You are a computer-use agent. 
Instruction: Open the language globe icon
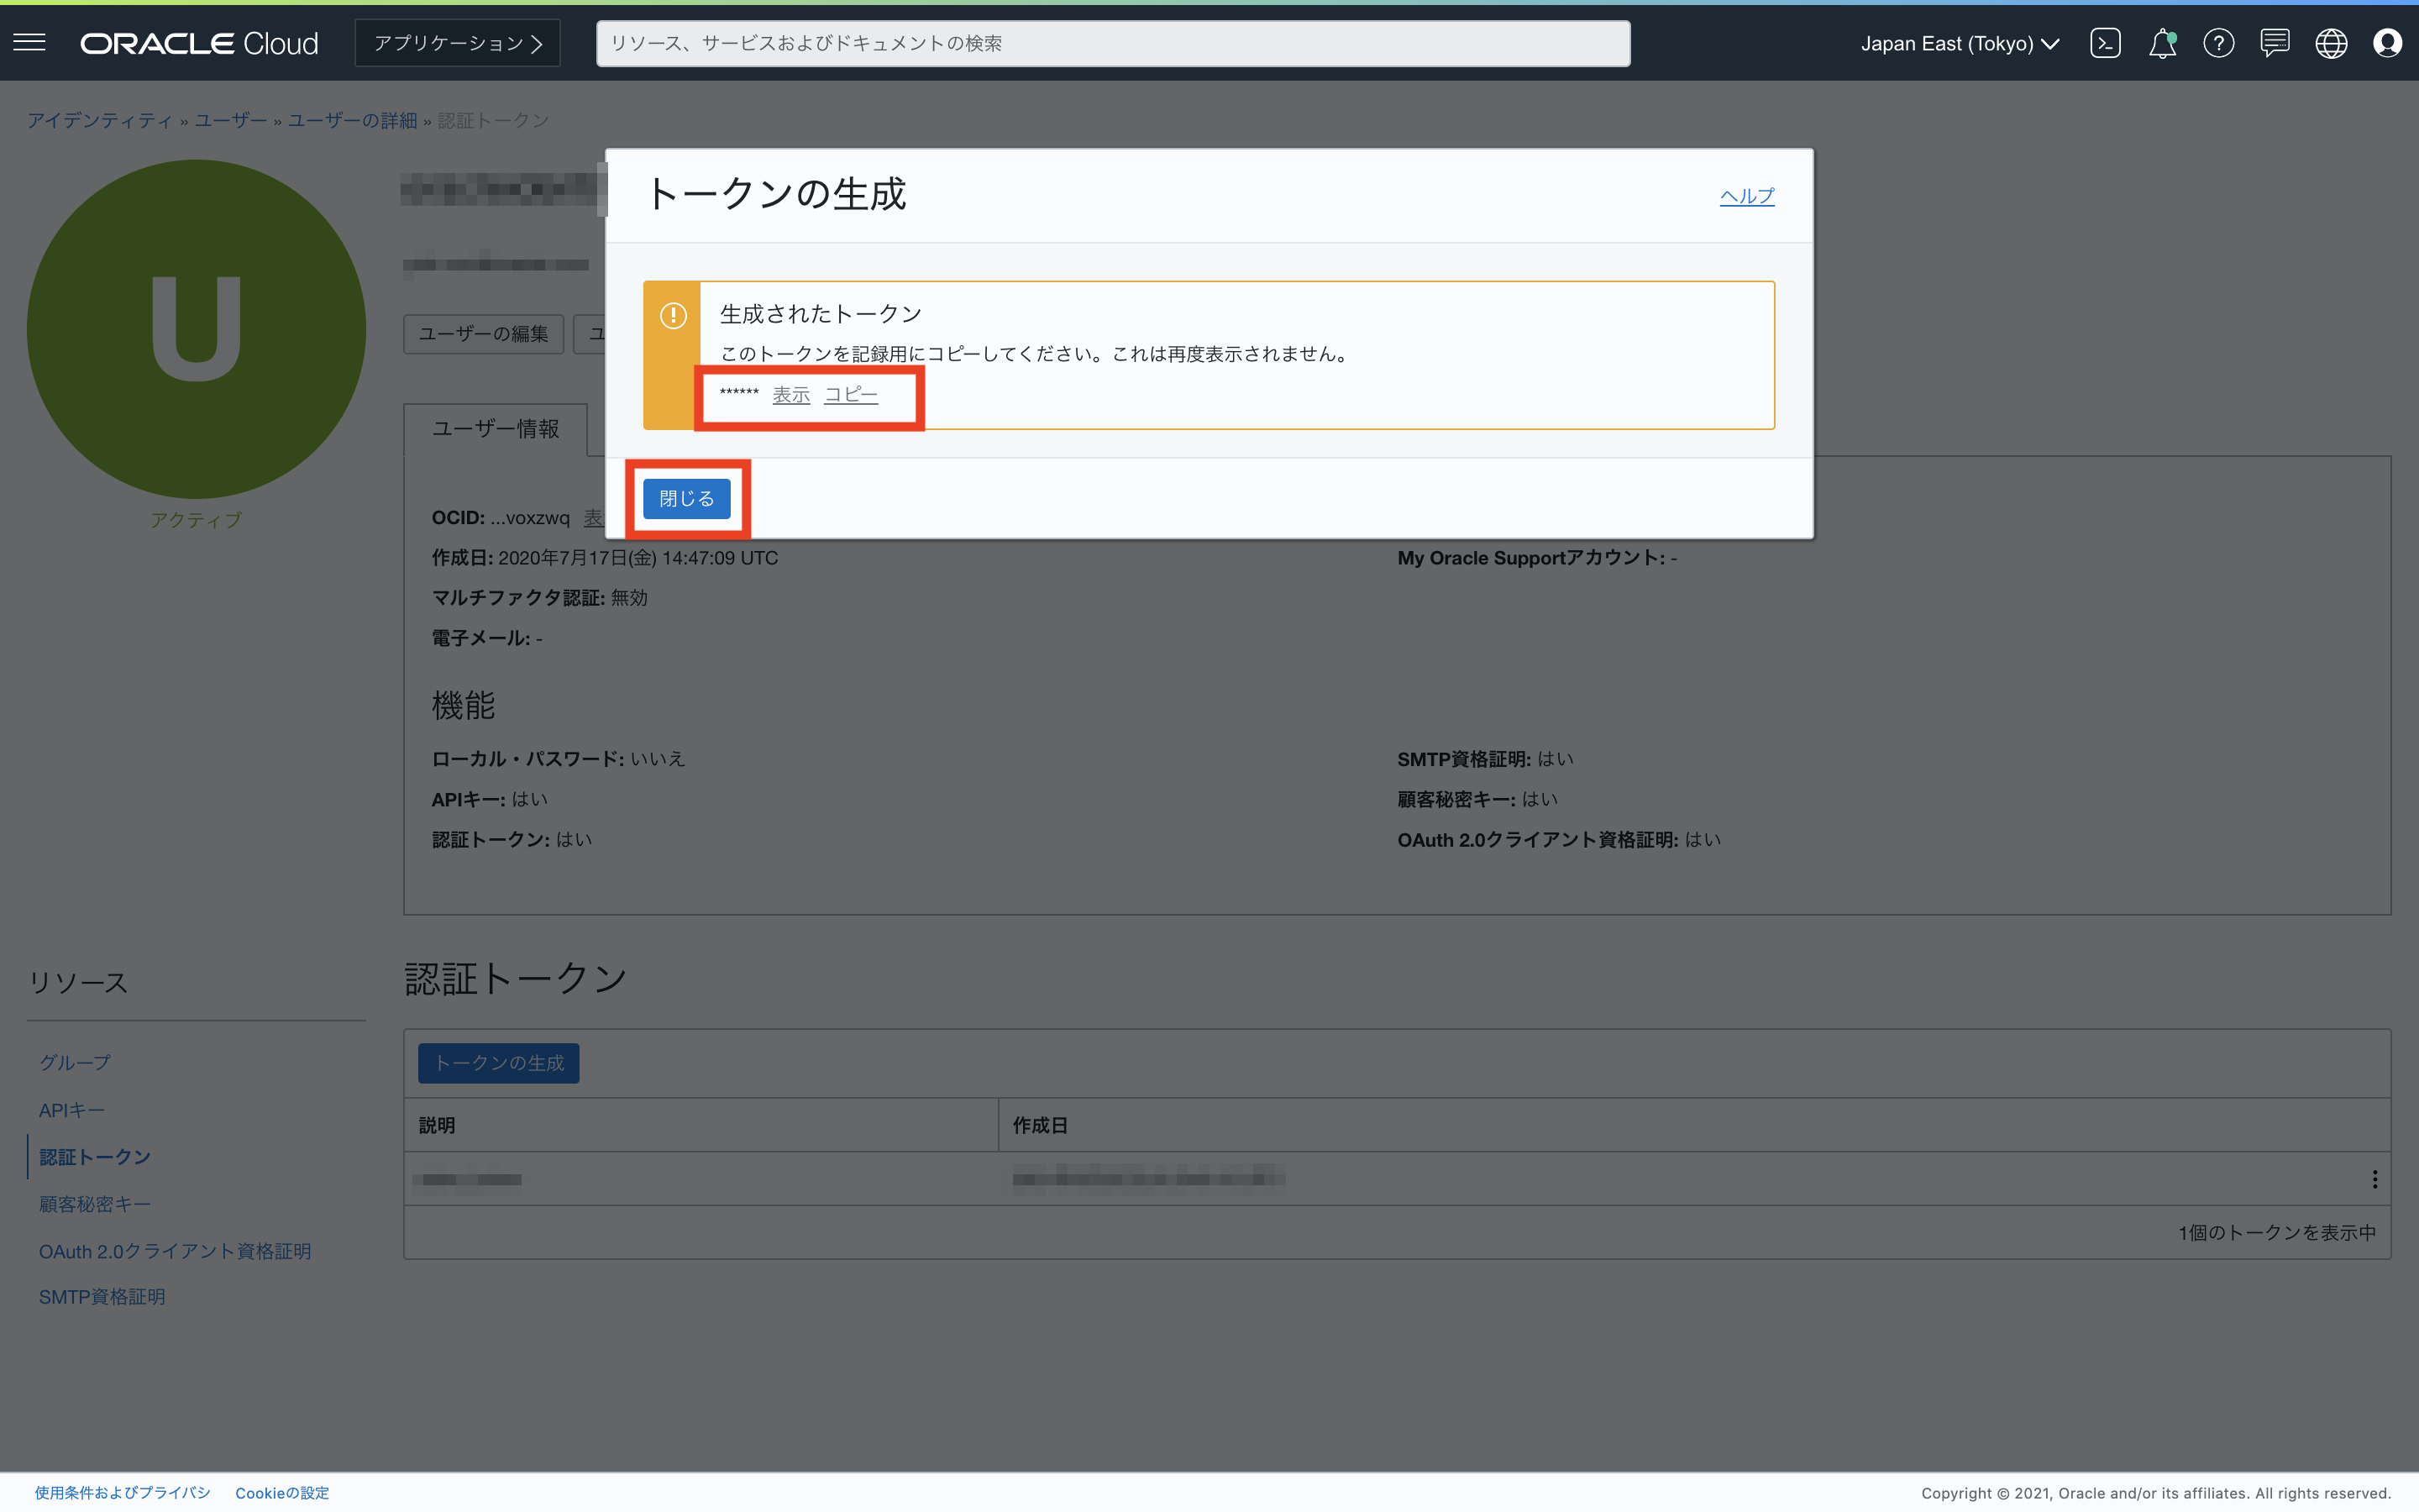tap(2331, 43)
